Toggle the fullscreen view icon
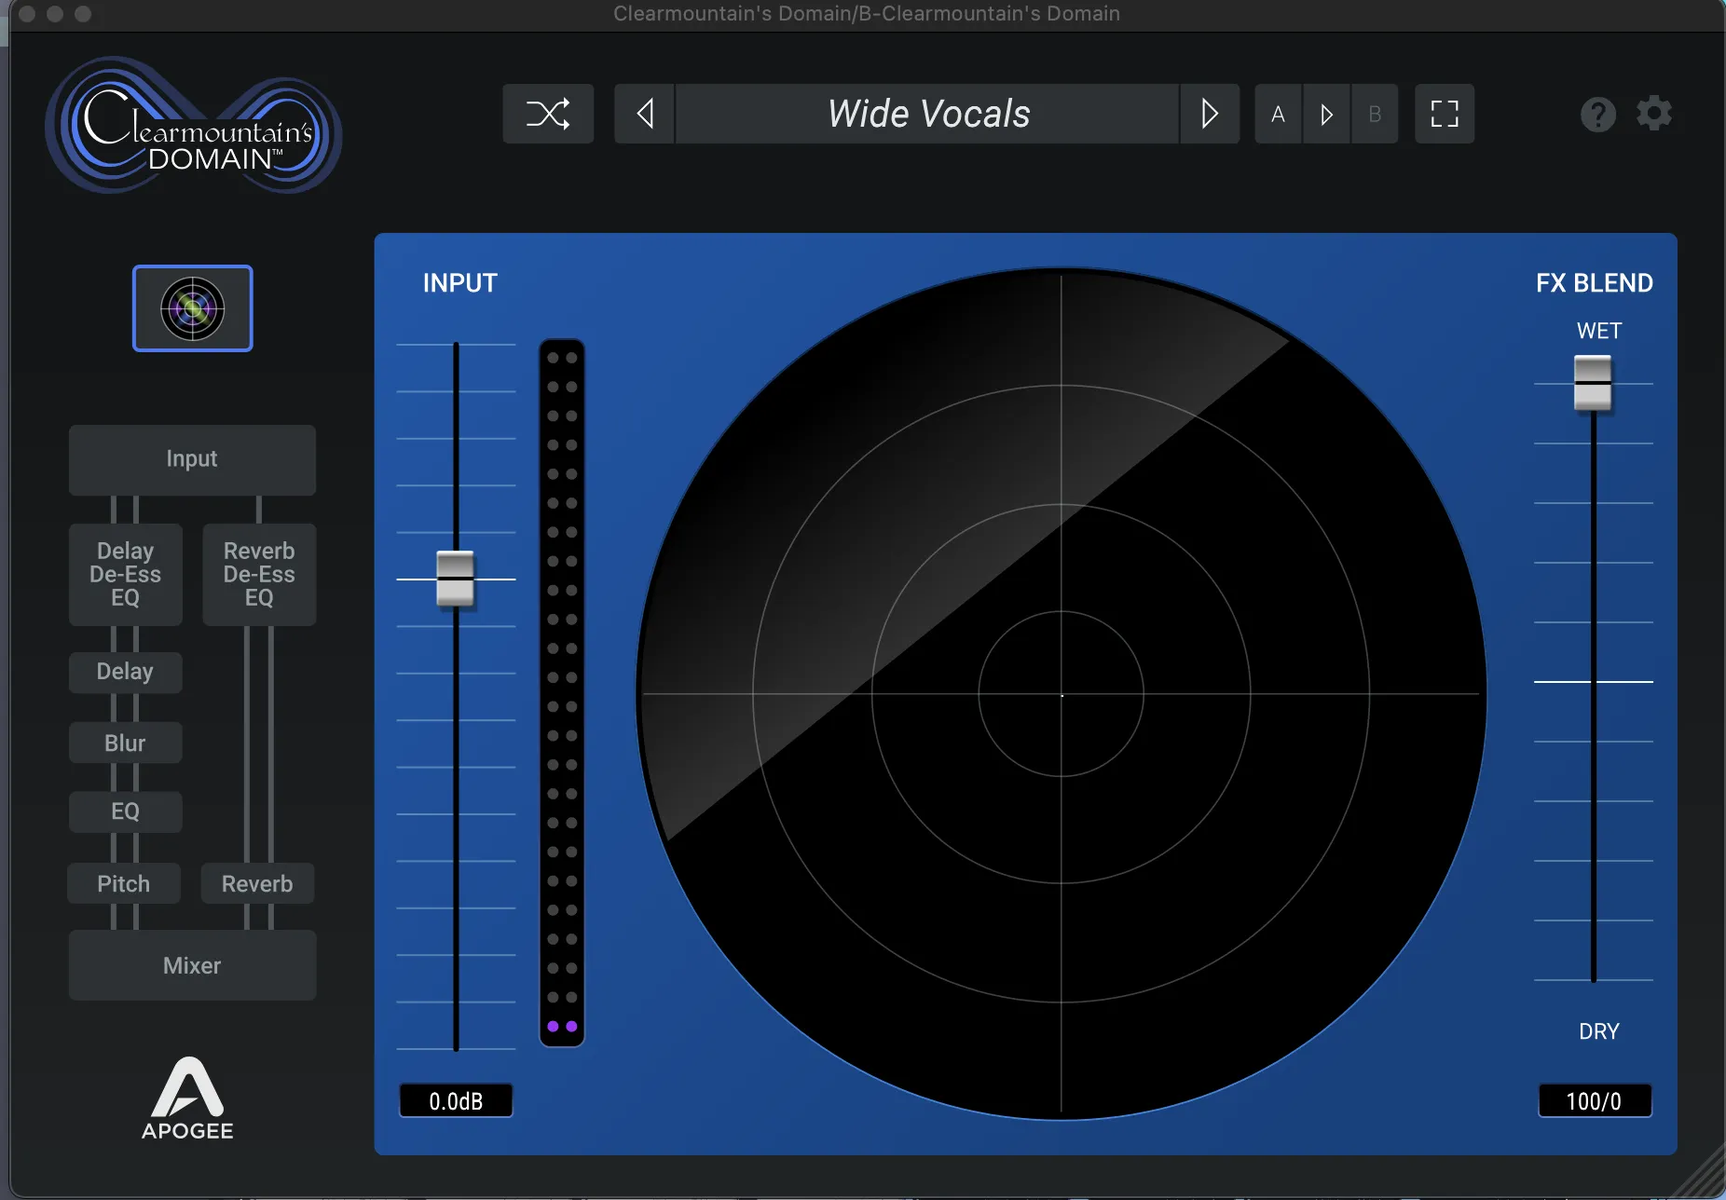1726x1200 pixels. pos(1445,114)
